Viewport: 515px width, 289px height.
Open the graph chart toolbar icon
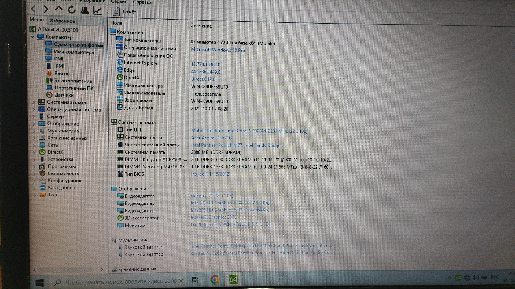coord(97,10)
